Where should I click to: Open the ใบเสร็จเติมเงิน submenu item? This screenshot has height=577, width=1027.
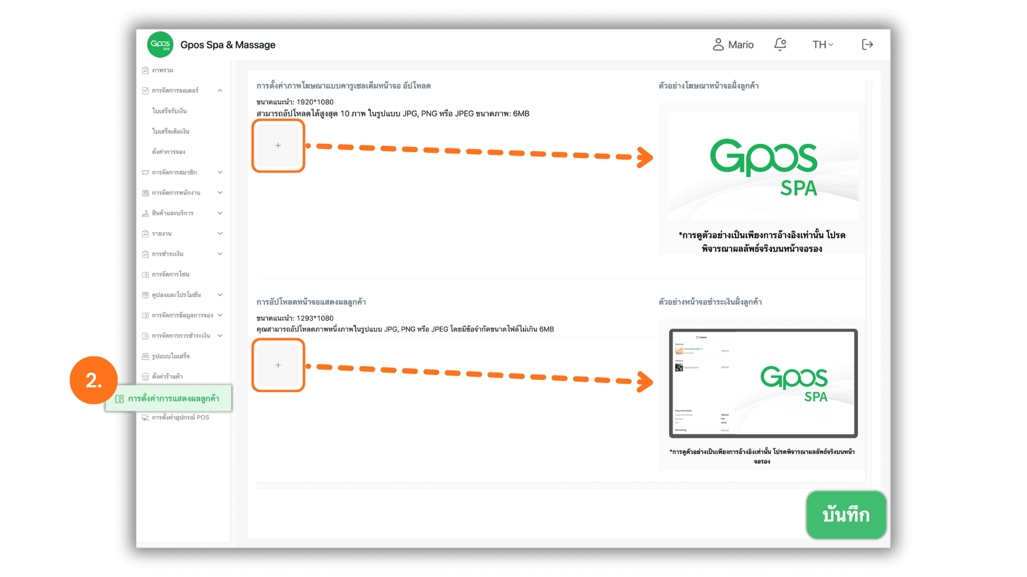point(171,131)
